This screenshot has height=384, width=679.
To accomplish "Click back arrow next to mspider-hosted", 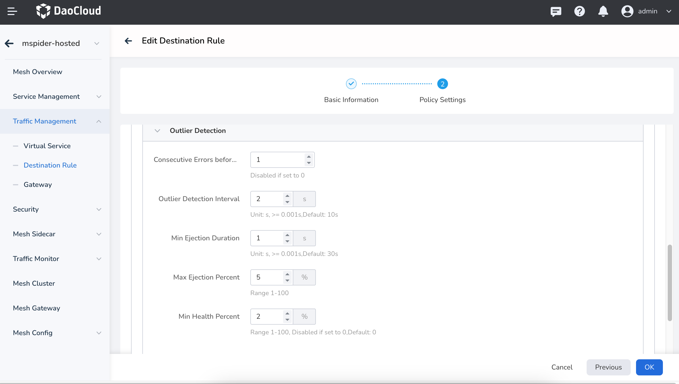I will 9,43.
